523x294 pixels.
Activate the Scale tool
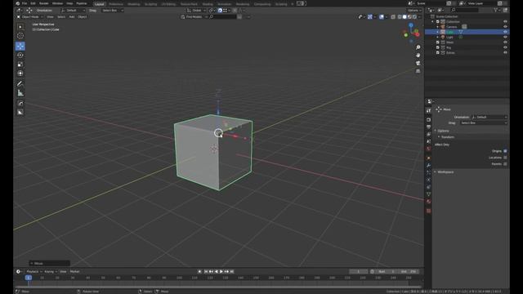(20, 64)
